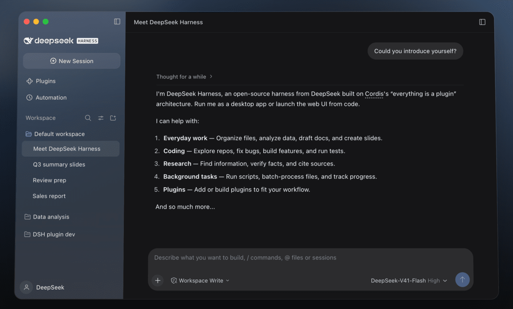Expand the DSH plugin dev folder
This screenshot has height=309, width=513.
(50, 234)
